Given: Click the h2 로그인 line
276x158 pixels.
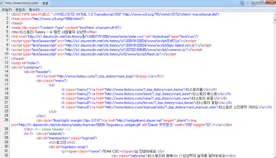Looking at the screenshot, I should point(62,143).
